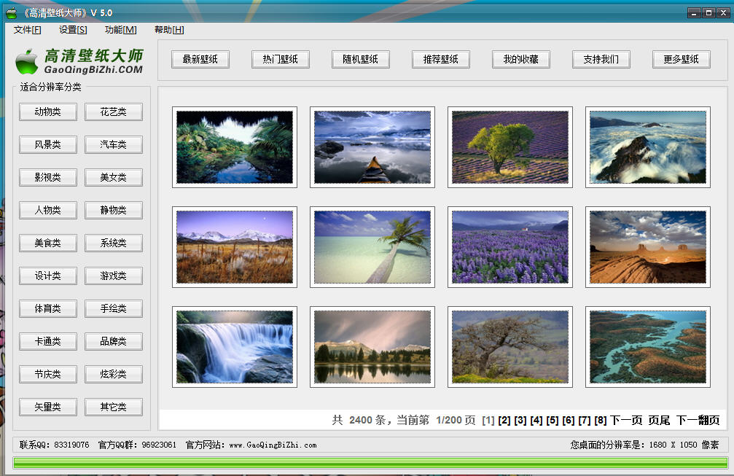The width and height of the screenshot is (734, 476).
Task: Pick the 其它类 category
Action: (113, 407)
